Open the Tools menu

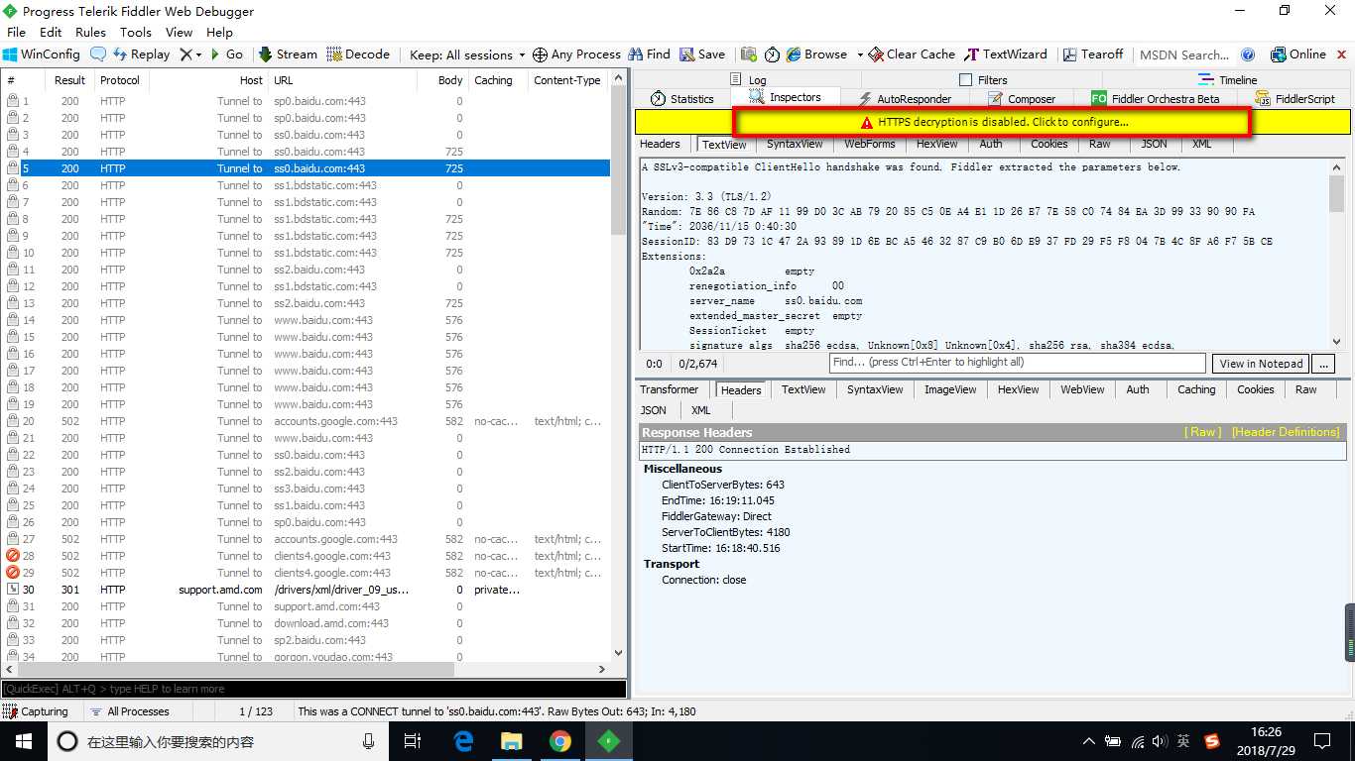click(x=136, y=32)
